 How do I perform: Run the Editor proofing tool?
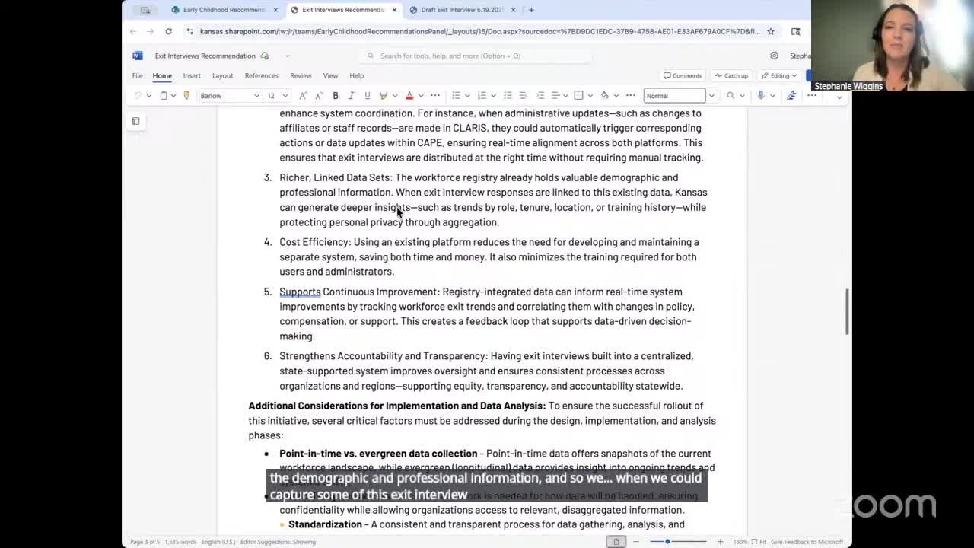(791, 95)
